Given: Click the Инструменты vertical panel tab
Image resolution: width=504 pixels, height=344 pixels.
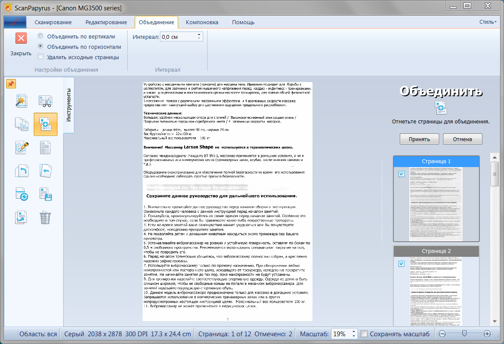Looking at the screenshot, I should coord(68,105).
